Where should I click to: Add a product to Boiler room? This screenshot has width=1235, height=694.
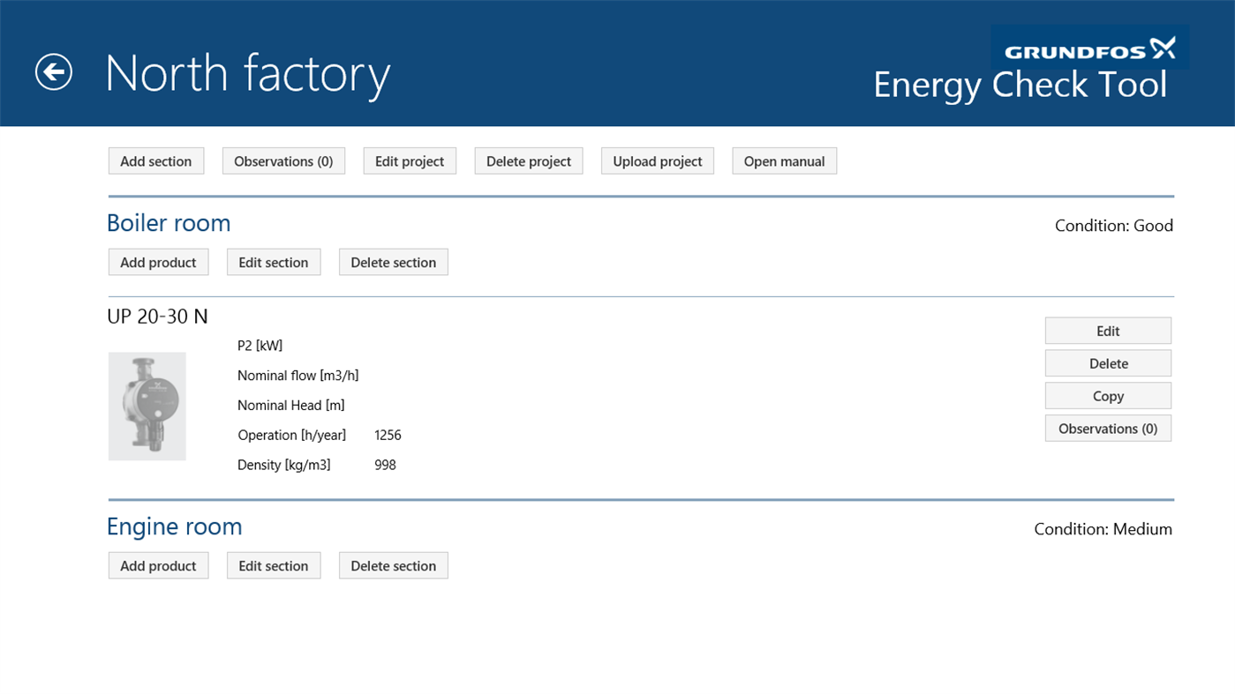pos(158,262)
